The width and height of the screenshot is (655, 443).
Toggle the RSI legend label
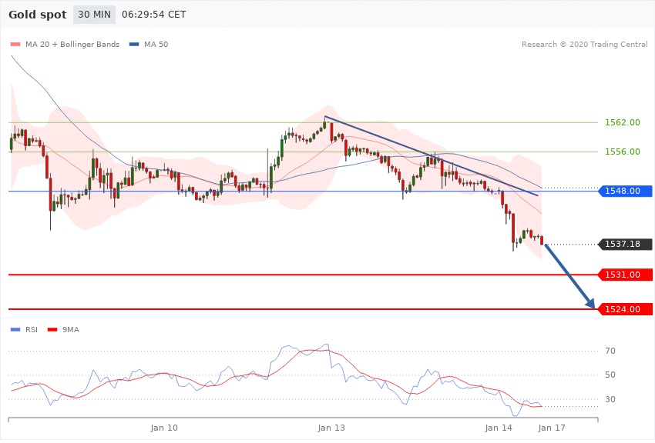coord(32,329)
